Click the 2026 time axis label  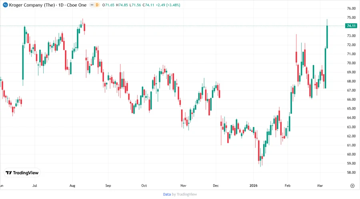[254, 186]
